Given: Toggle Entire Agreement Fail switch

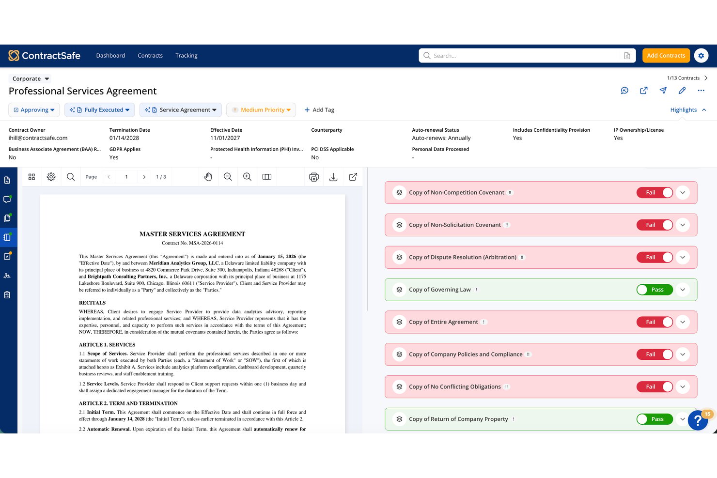Looking at the screenshot, I should 655,322.
